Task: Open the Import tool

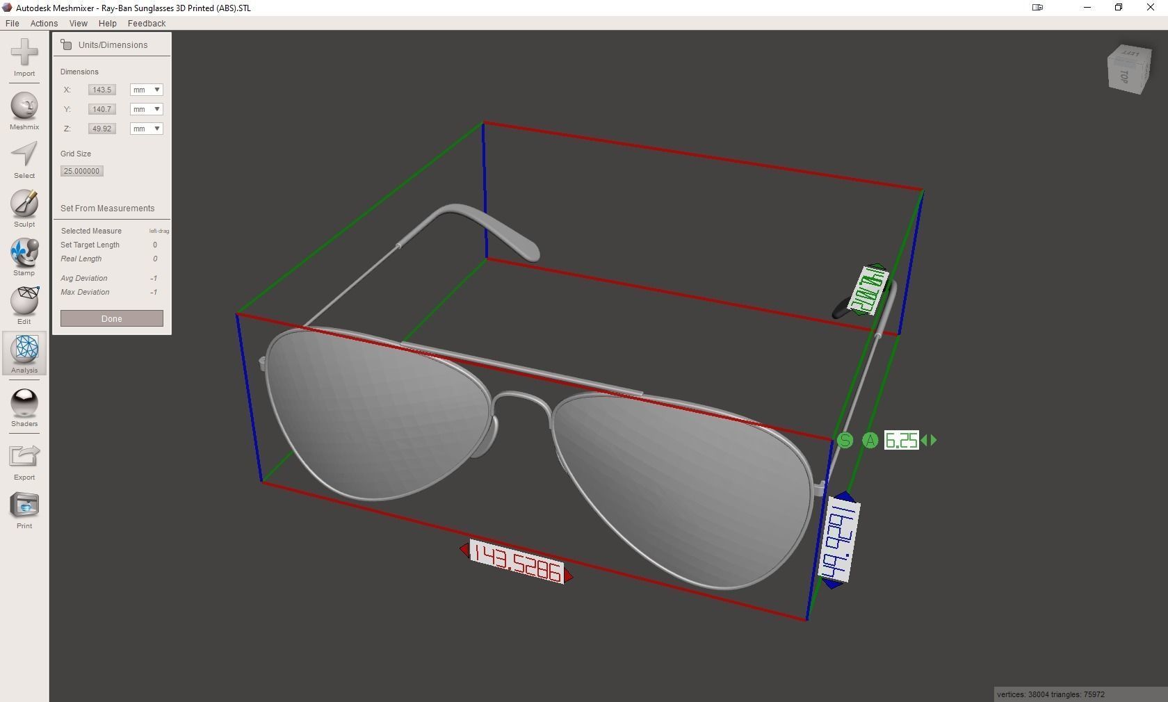Action: (x=24, y=58)
